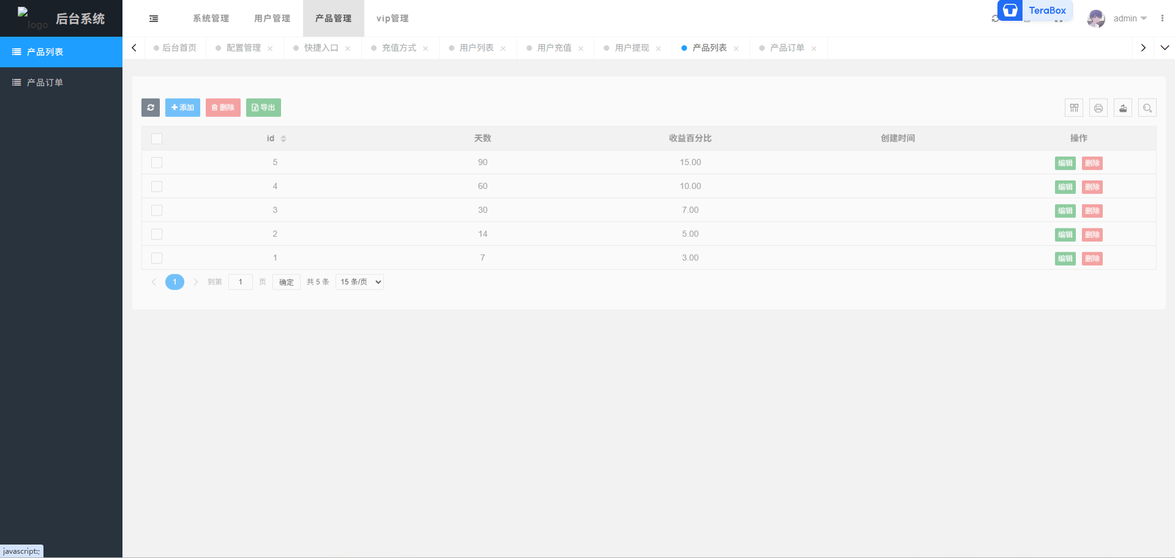
Task: Click the TeraBox extension icon
Action: (1010, 10)
